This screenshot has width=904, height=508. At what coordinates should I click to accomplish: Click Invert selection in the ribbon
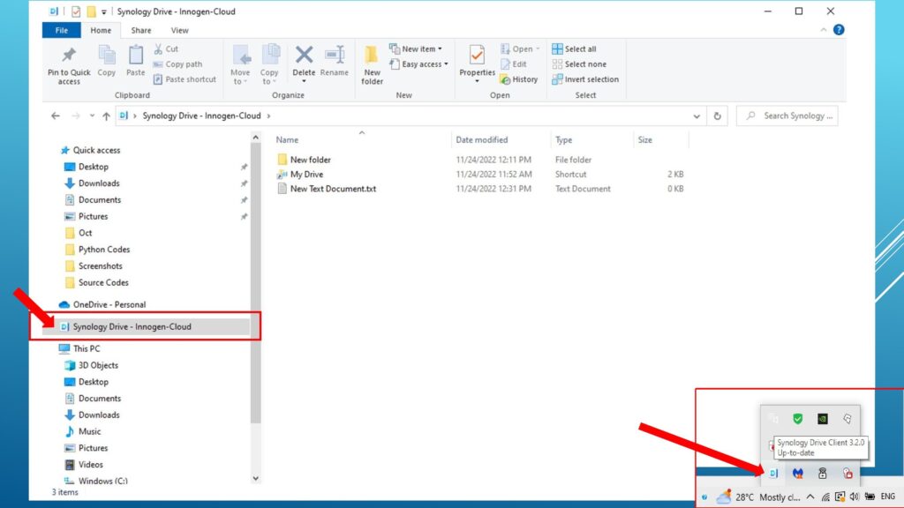[x=585, y=79]
